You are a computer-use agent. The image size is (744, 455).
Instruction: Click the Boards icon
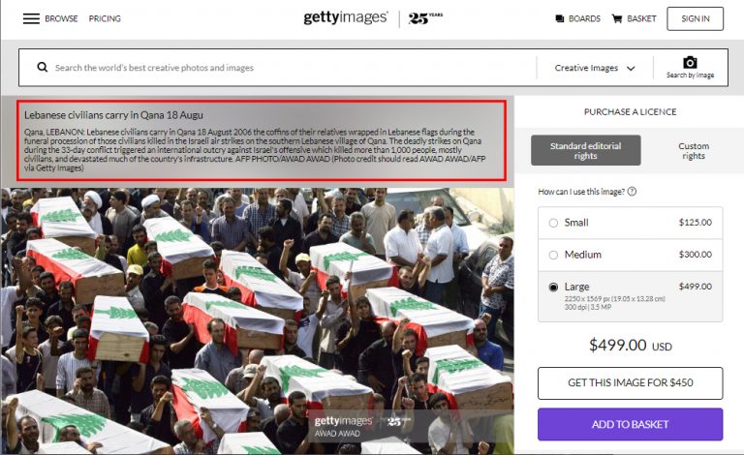[560, 18]
